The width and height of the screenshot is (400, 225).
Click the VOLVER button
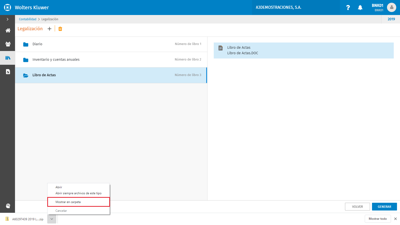pyautogui.click(x=357, y=207)
